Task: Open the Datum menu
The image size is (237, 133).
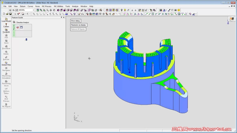Action: pos(23,6)
